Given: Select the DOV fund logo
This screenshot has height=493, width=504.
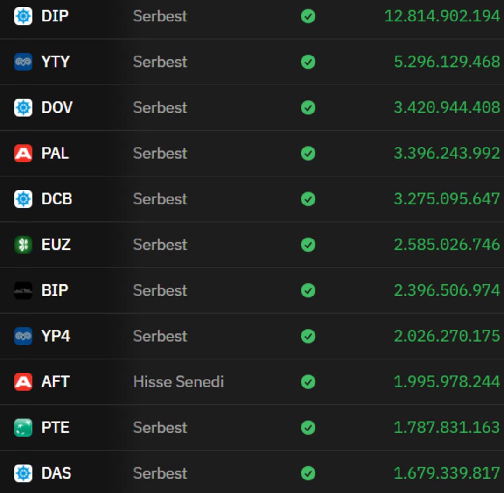Looking at the screenshot, I should (x=23, y=108).
